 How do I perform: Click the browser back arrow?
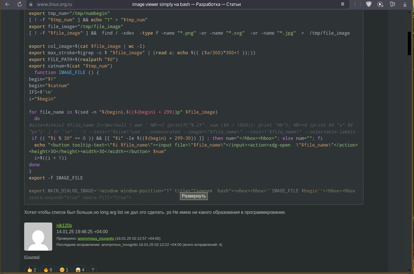pyautogui.click(x=8, y=4)
